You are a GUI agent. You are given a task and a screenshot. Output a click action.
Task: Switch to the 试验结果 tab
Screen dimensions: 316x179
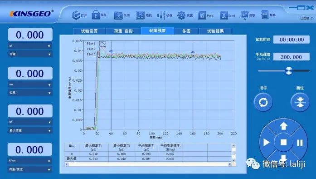click(215, 31)
